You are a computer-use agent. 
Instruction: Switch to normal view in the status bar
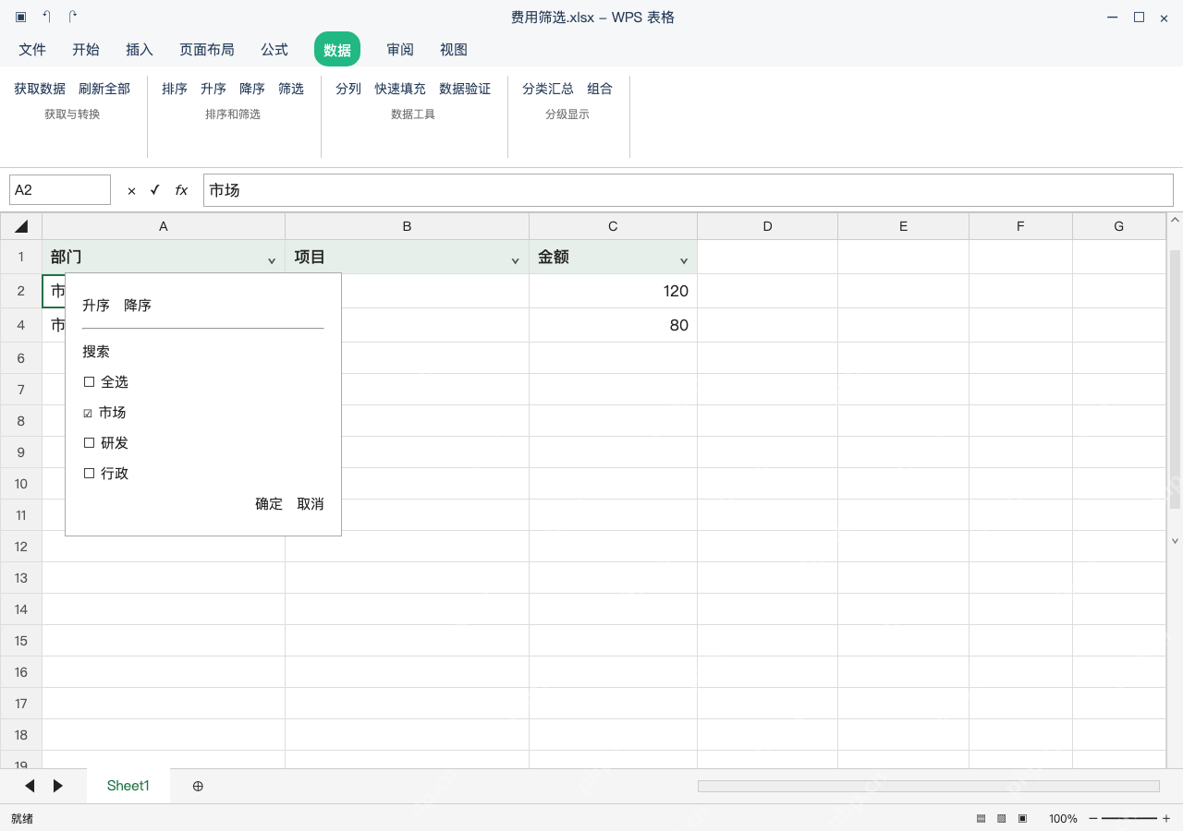(981, 818)
